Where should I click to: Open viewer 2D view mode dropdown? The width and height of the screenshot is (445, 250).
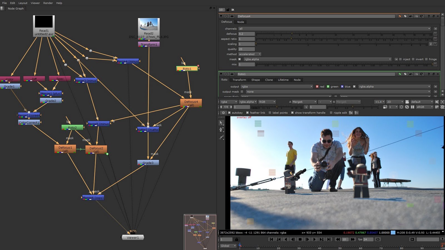tap(395, 102)
